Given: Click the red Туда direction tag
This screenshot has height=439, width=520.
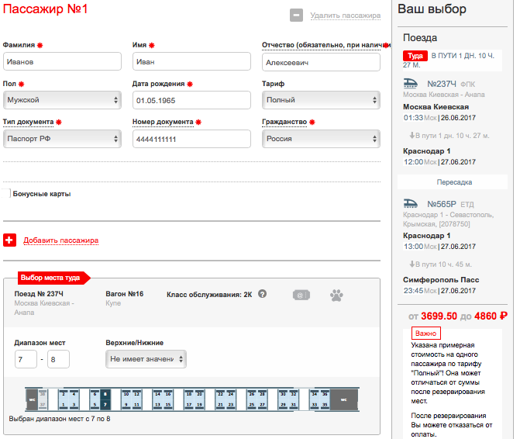Looking at the screenshot, I should (x=415, y=56).
